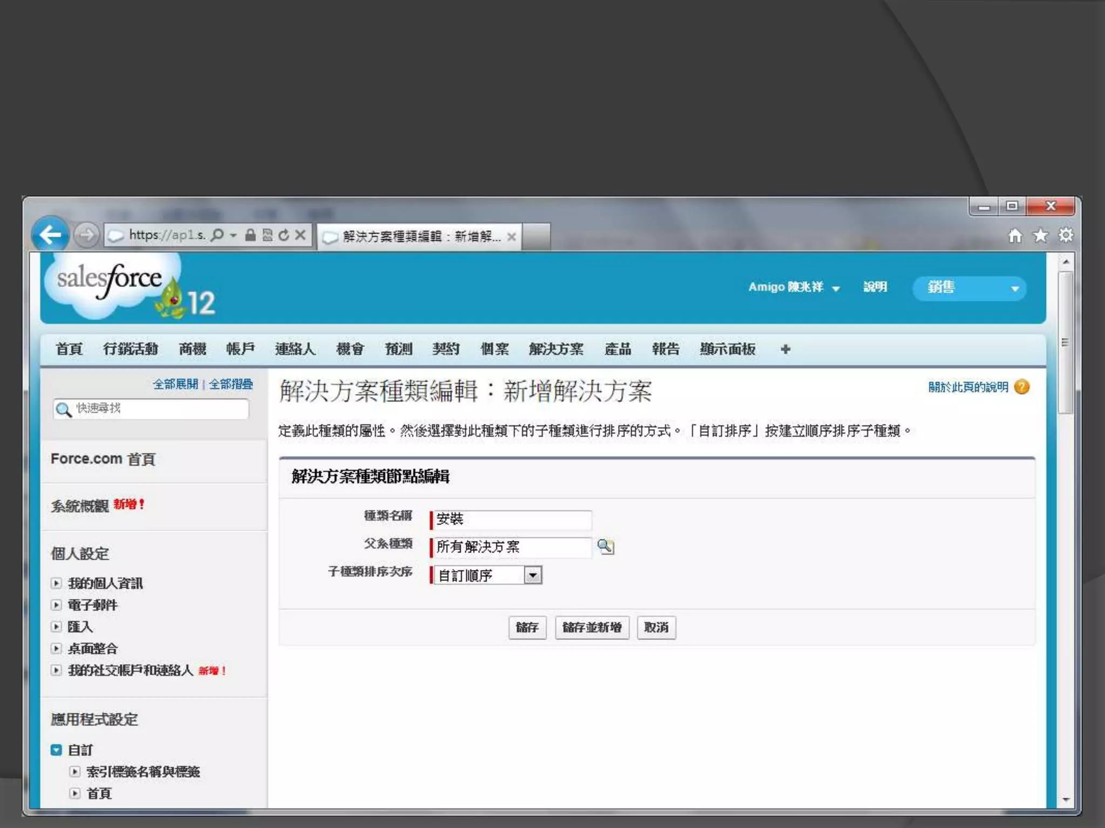Expand 我的個人資訊 tree item

(x=56, y=583)
